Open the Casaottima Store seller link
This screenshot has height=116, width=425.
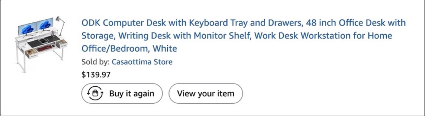coord(142,62)
